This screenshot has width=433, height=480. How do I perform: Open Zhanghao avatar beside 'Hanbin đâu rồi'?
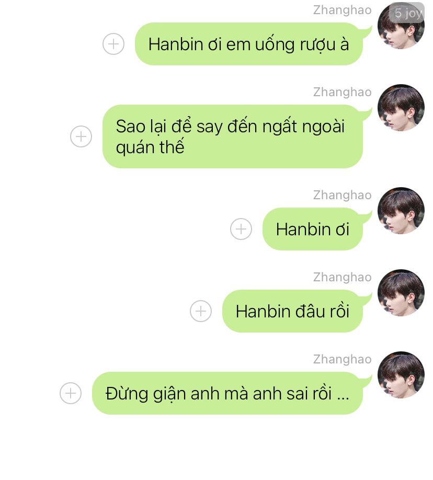401,293
